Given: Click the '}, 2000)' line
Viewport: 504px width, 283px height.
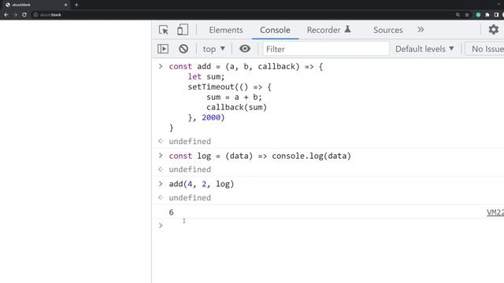Looking at the screenshot, I should point(206,118).
